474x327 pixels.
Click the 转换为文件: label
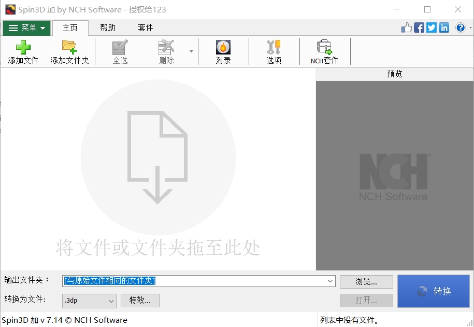25,299
